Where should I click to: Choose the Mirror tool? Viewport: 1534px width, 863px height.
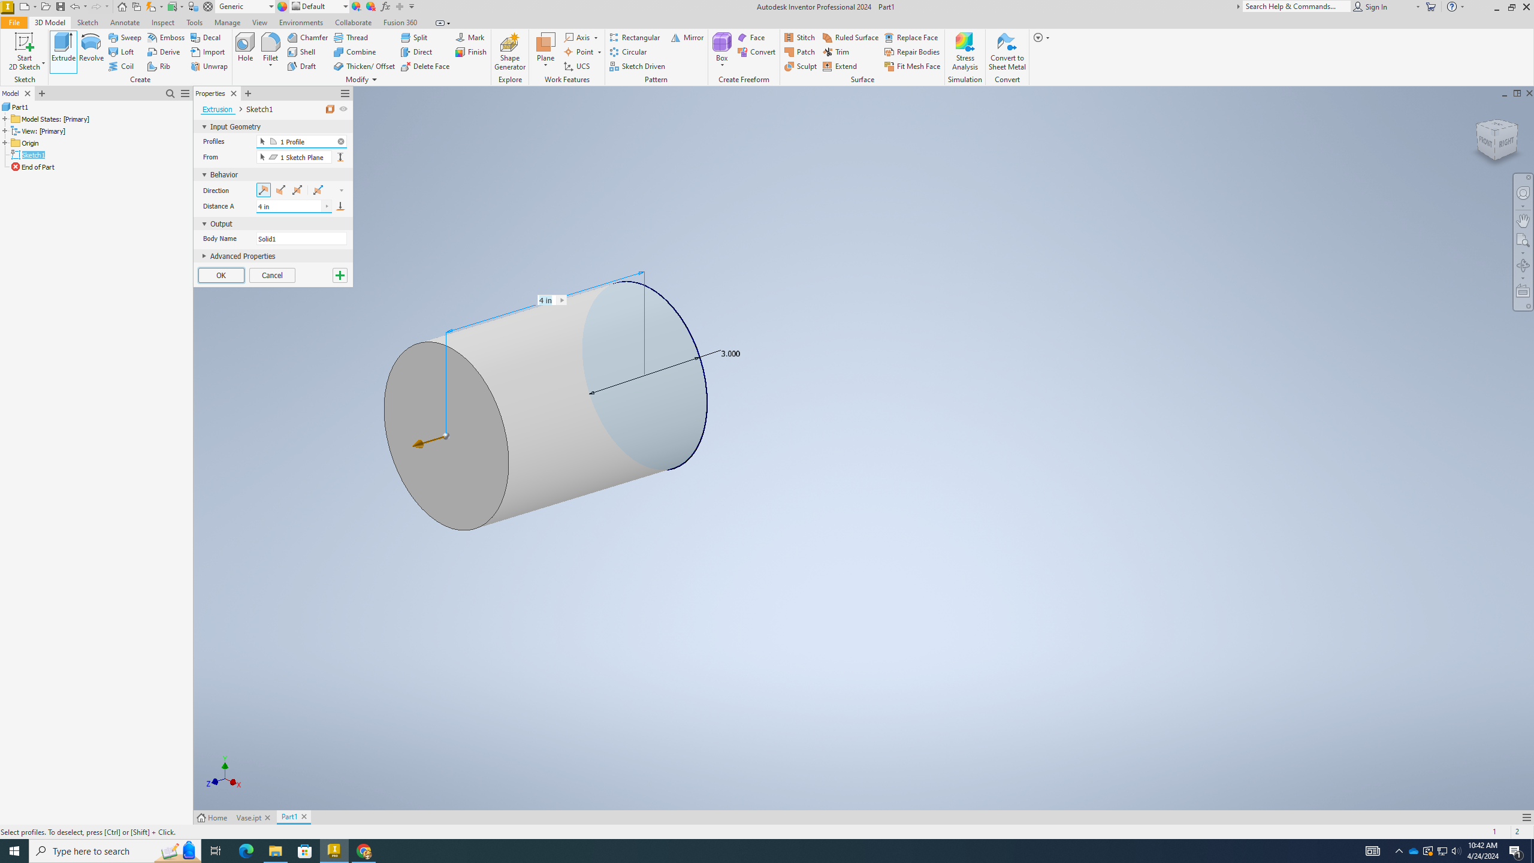(687, 37)
